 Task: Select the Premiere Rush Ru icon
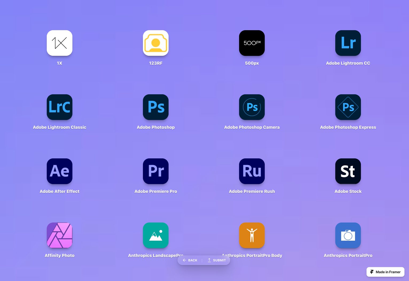click(252, 171)
